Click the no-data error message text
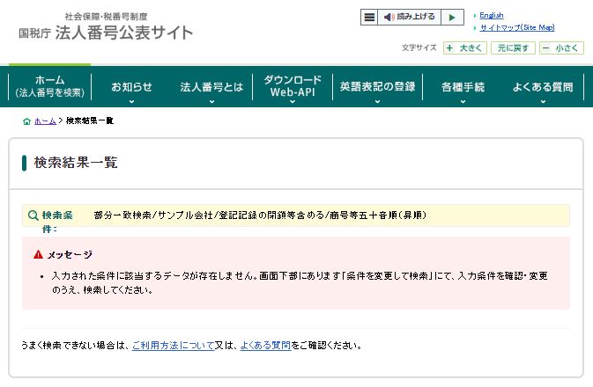This screenshot has height=387, width=593. pyautogui.click(x=300, y=283)
